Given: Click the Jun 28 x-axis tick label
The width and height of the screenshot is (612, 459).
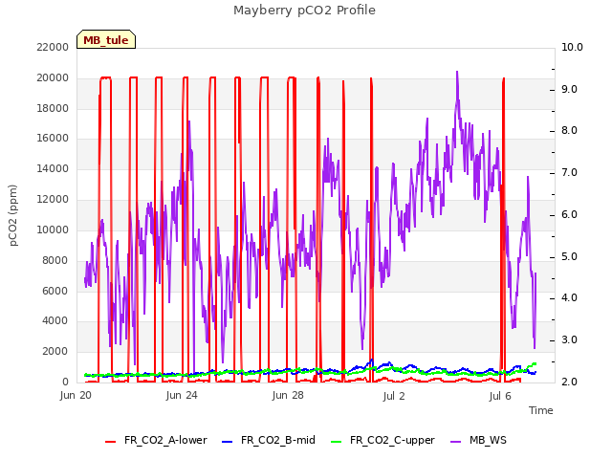Looking at the screenshot, I should point(288,395).
